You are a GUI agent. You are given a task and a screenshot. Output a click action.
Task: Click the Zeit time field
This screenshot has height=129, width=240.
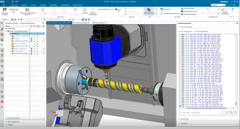[14, 10]
